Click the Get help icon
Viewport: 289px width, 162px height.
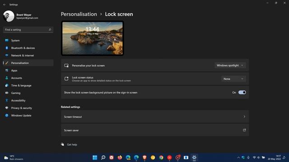coord(63,144)
